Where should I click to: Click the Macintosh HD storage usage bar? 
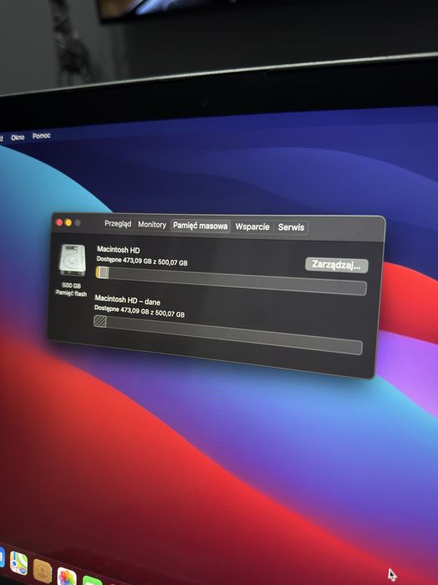click(231, 280)
